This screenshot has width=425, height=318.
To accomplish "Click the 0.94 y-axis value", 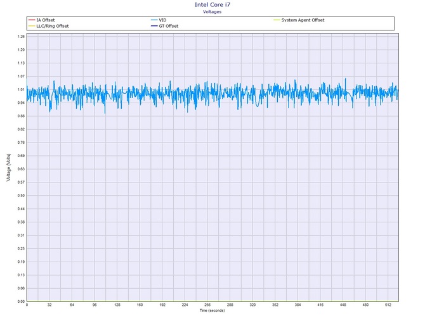I will 21,103.
